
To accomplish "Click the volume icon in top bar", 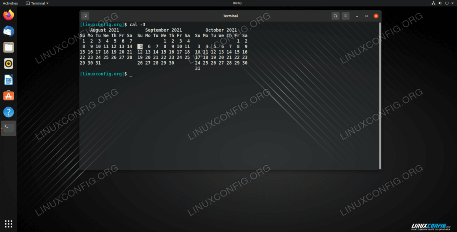I will click(440, 3).
